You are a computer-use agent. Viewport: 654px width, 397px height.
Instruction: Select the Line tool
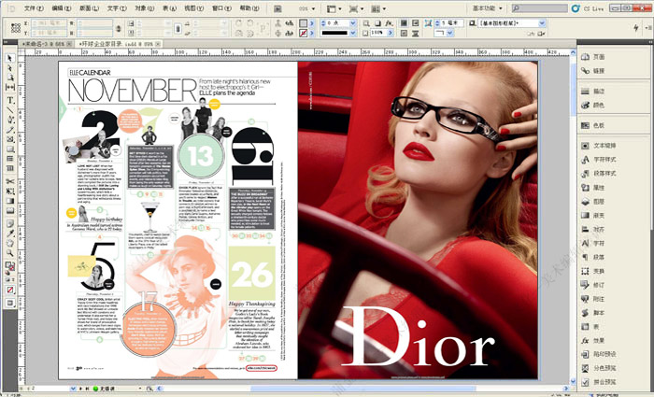pyautogui.click(x=10, y=109)
